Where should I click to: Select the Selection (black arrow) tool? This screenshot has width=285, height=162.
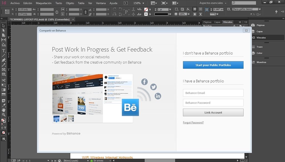[x=3, y=26]
